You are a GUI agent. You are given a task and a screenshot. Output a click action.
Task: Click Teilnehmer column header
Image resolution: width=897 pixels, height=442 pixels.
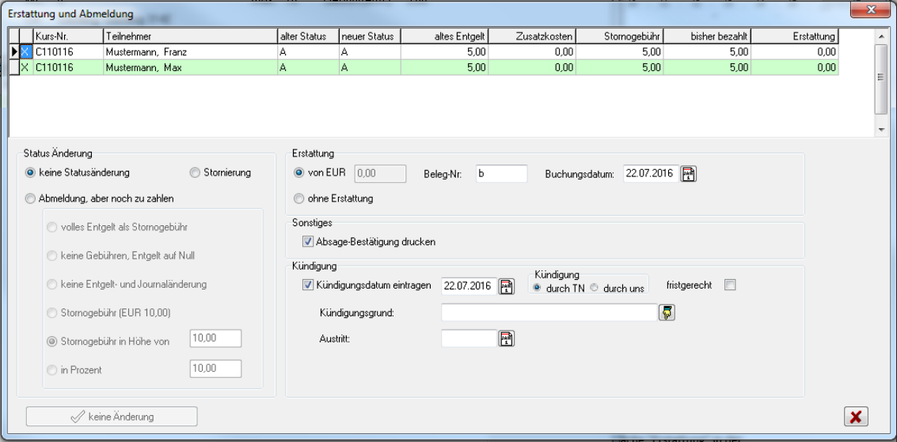point(190,36)
